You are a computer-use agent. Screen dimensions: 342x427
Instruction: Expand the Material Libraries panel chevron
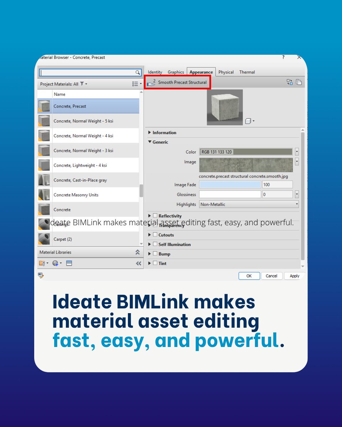tap(138, 252)
